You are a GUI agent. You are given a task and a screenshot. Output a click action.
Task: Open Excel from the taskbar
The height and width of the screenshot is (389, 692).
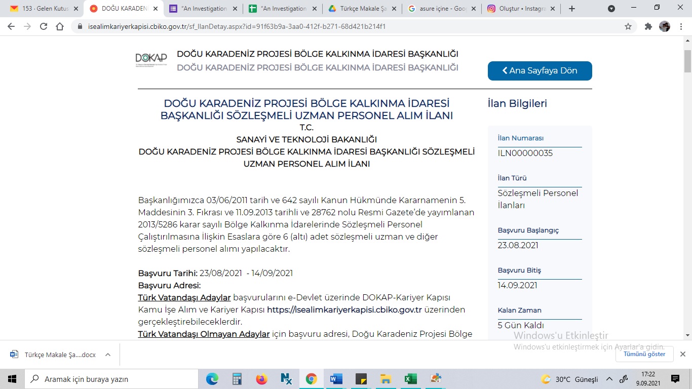tap(410, 379)
